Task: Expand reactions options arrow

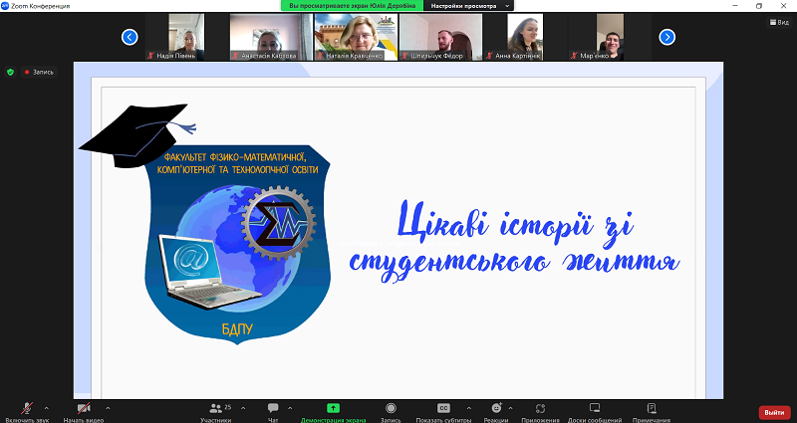Action: [x=510, y=408]
